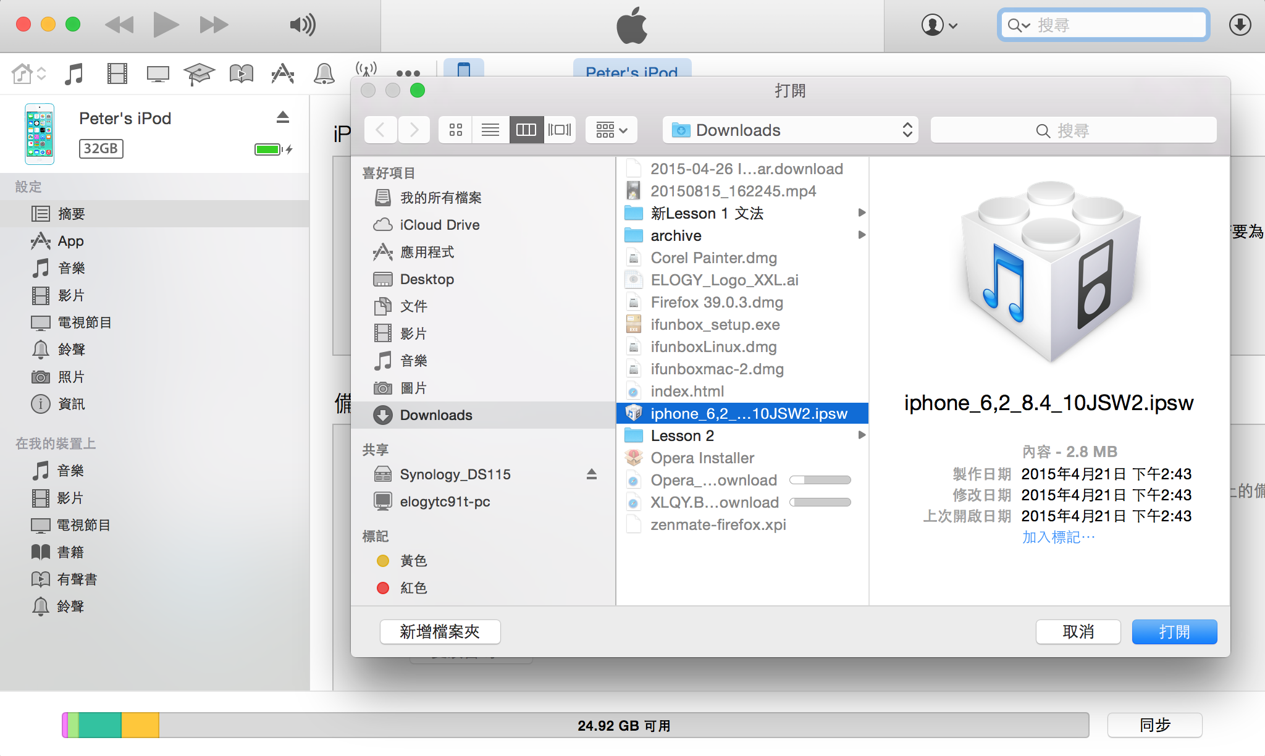Open the item arrangement dropdown in the dialog
Viewport: 1265px width, 756px height.
[x=611, y=130]
